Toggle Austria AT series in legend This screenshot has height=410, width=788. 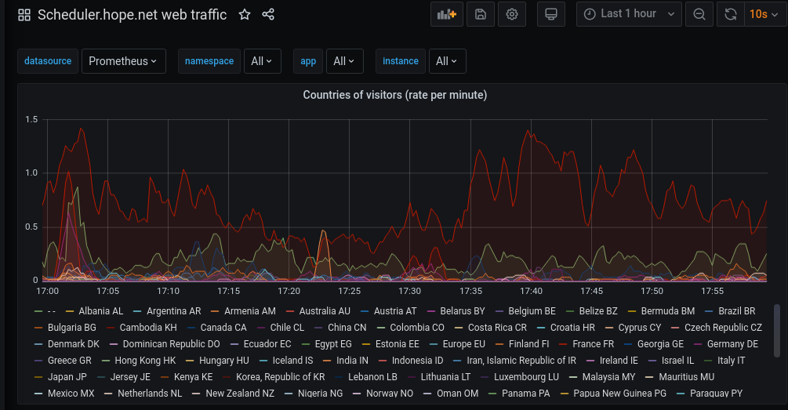pos(395,311)
